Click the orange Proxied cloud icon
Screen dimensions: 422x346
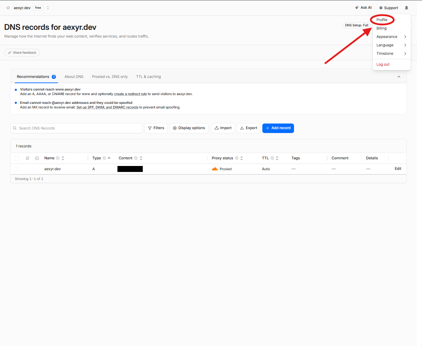215,169
